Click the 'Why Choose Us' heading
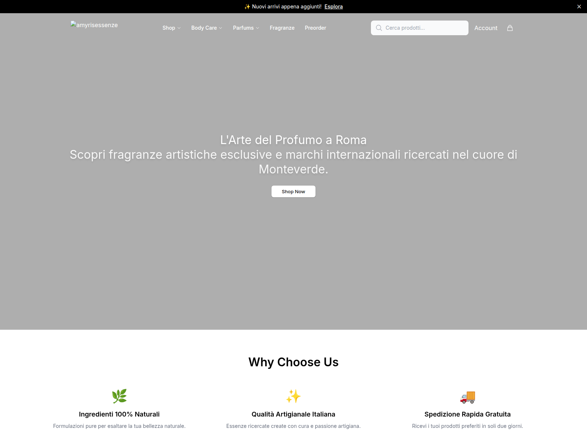This screenshot has height=440, width=587. [x=293, y=362]
